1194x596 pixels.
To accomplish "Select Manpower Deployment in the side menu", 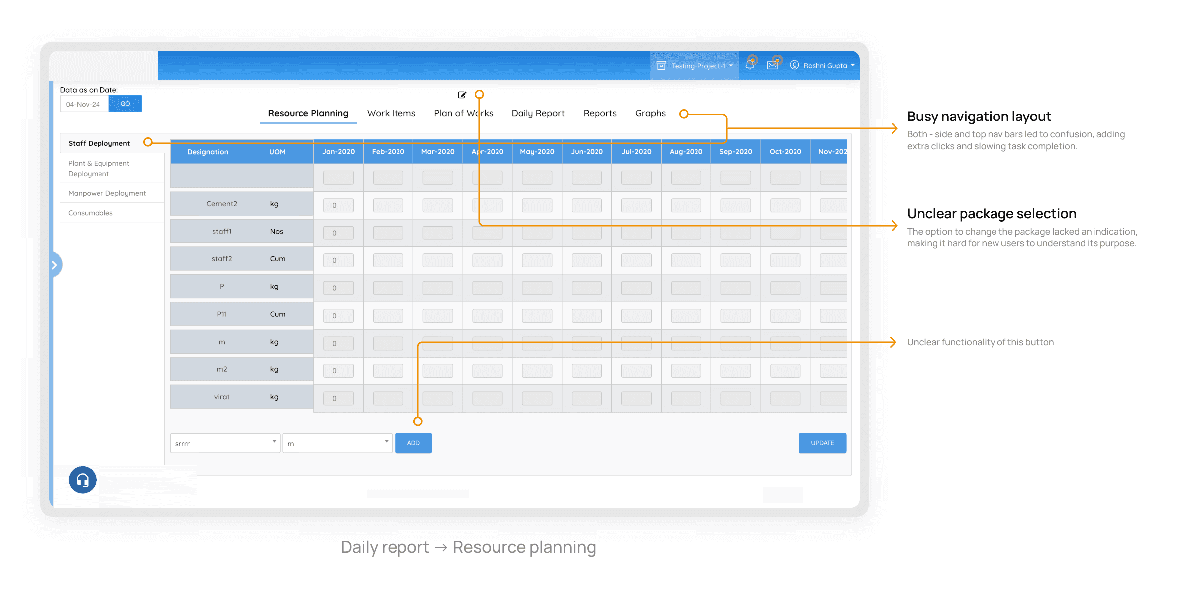I will (x=107, y=193).
